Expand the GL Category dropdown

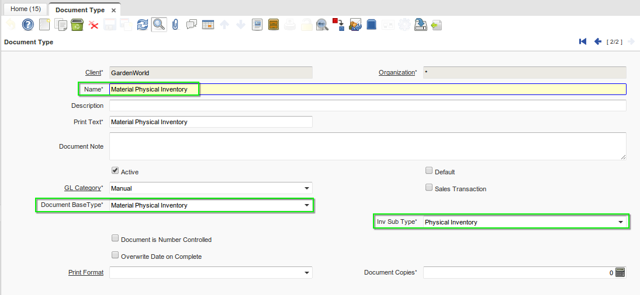coord(307,188)
